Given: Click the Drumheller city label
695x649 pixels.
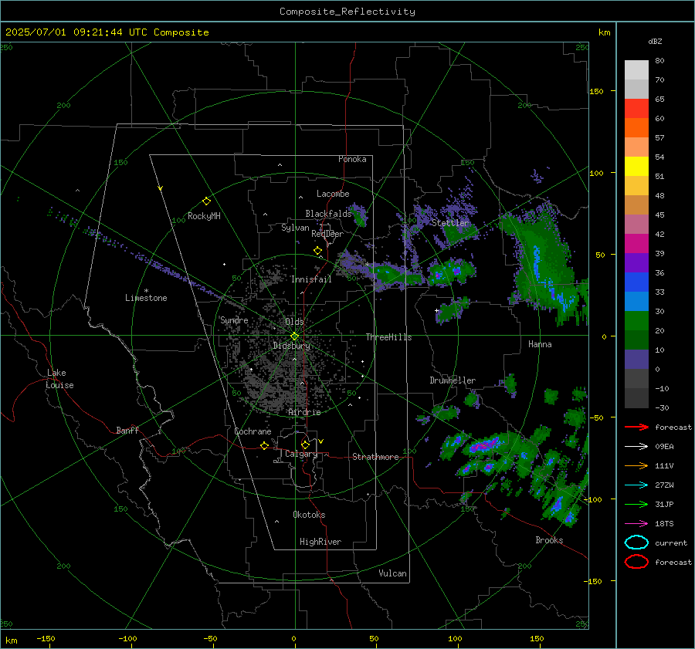Looking at the screenshot, I should click(453, 380).
